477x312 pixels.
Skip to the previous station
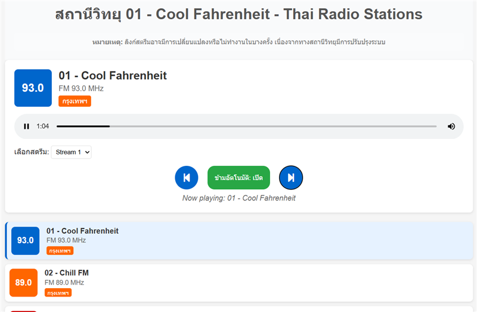click(187, 177)
